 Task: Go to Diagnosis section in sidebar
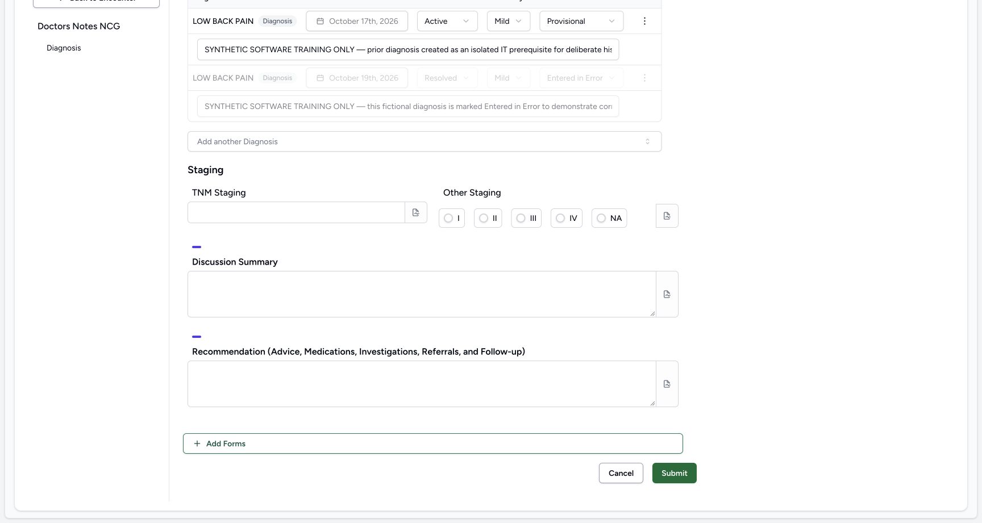coord(64,48)
